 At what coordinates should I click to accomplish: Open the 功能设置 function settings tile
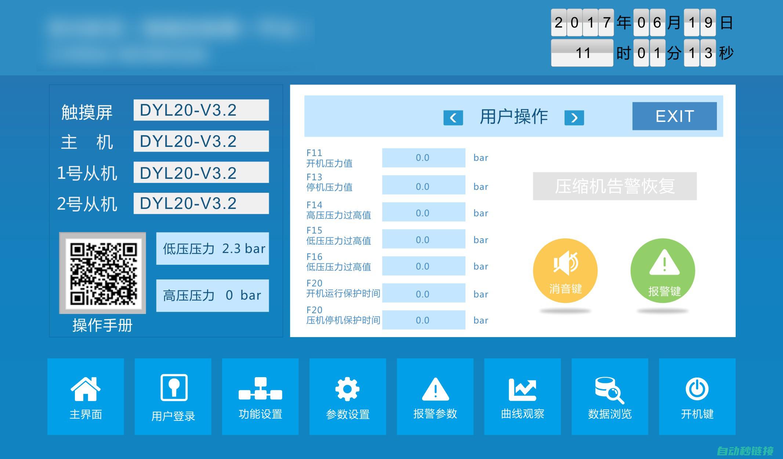click(x=260, y=397)
